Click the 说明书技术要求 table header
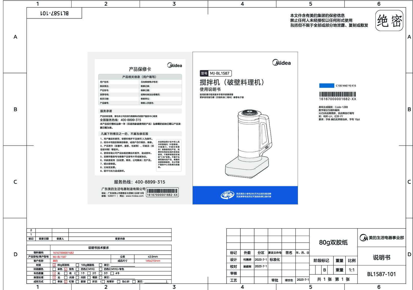The height and width of the screenshot is (290, 413). [98, 248]
